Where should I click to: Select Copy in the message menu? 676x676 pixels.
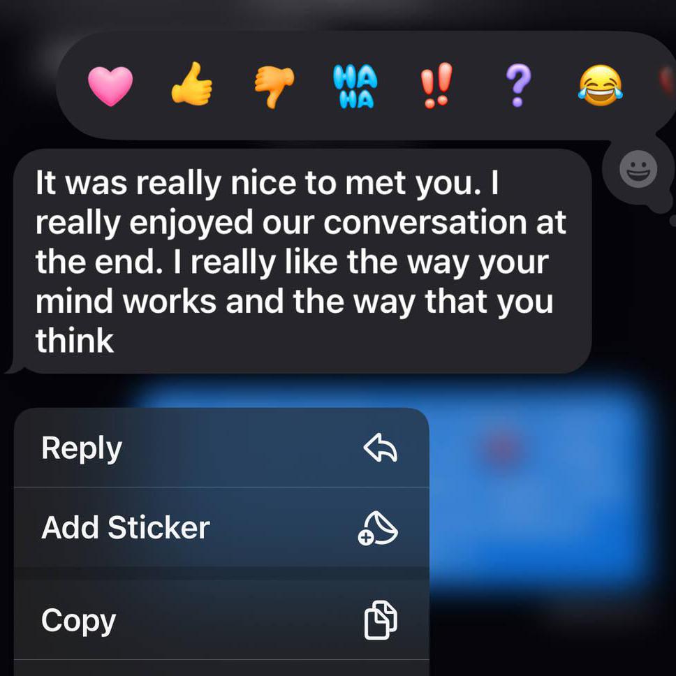coord(221,619)
